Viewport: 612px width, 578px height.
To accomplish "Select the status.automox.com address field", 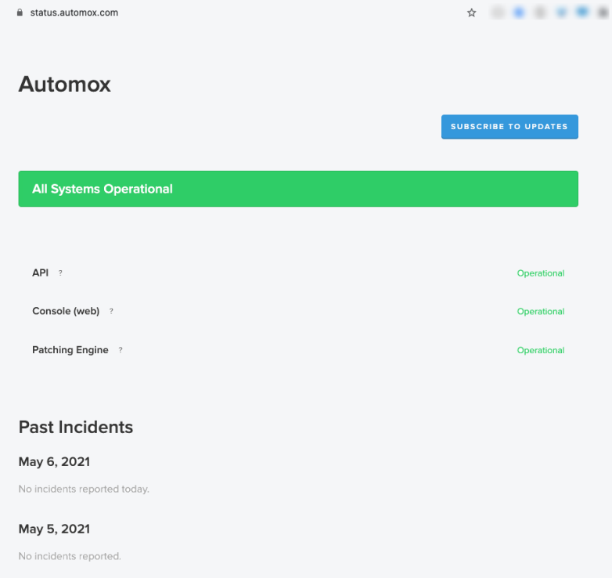I will (x=74, y=13).
